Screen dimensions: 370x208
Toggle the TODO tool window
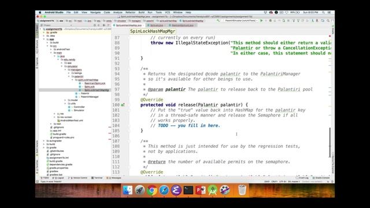(45, 178)
